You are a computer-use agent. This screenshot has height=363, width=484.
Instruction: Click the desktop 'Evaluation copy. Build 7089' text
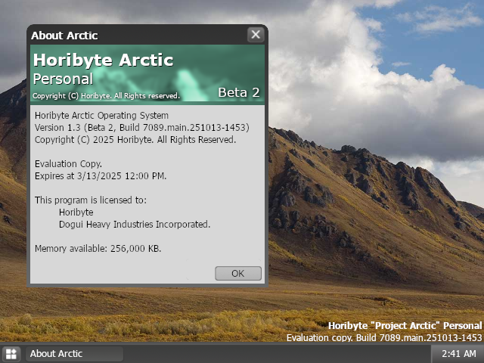[x=384, y=338]
